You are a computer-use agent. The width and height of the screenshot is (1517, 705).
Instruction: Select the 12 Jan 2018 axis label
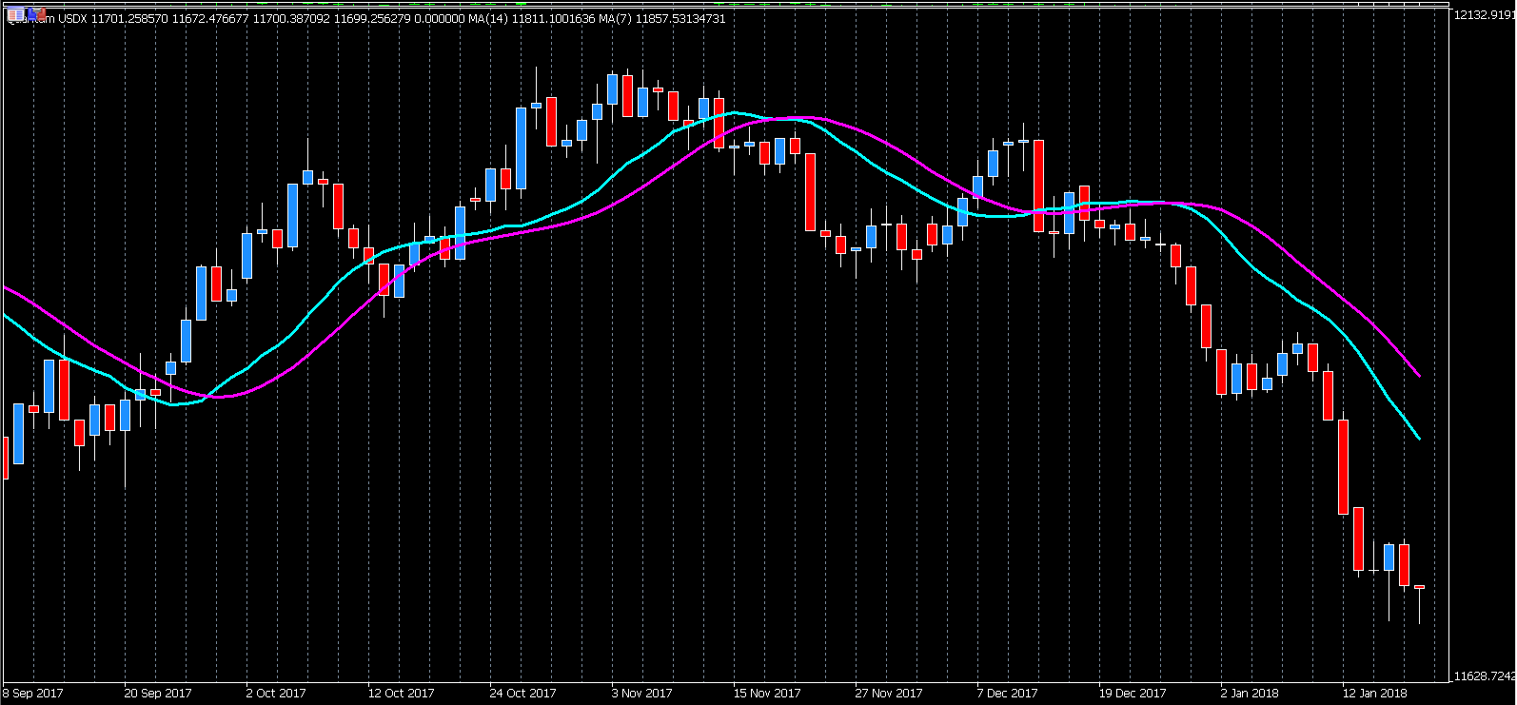1374,693
